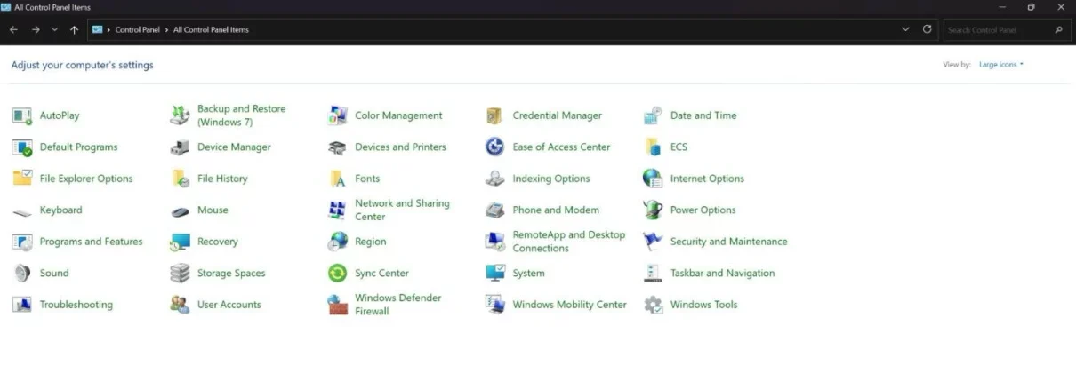This screenshot has height=389, width=1076.
Task: Open File Explorer Options icon
Action: click(x=22, y=179)
